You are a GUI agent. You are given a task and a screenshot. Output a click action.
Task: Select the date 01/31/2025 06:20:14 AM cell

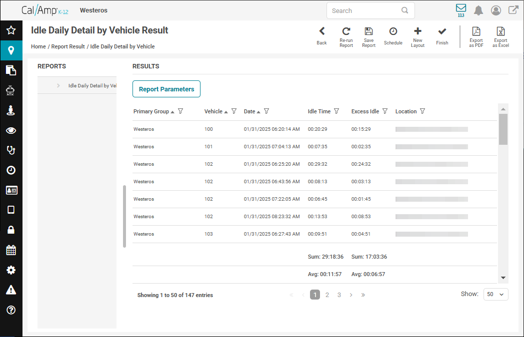tap(271, 129)
